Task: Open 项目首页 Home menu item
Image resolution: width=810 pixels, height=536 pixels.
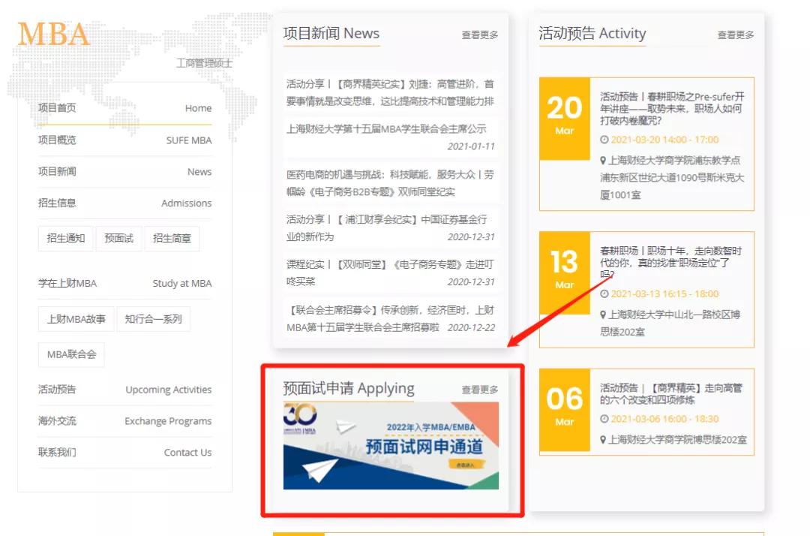Action: pos(124,108)
